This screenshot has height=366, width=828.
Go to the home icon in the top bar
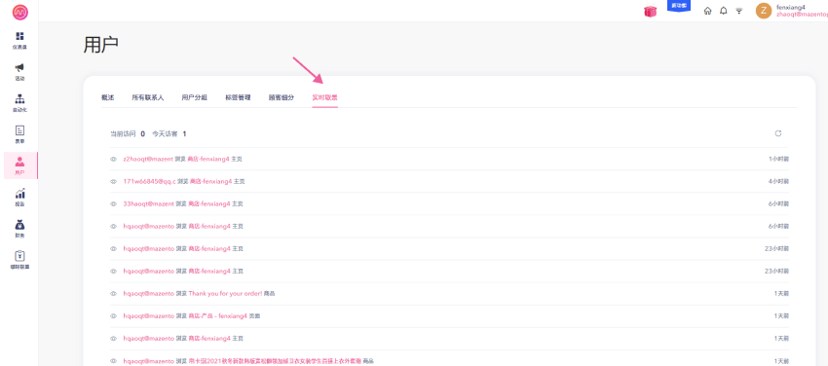point(707,11)
